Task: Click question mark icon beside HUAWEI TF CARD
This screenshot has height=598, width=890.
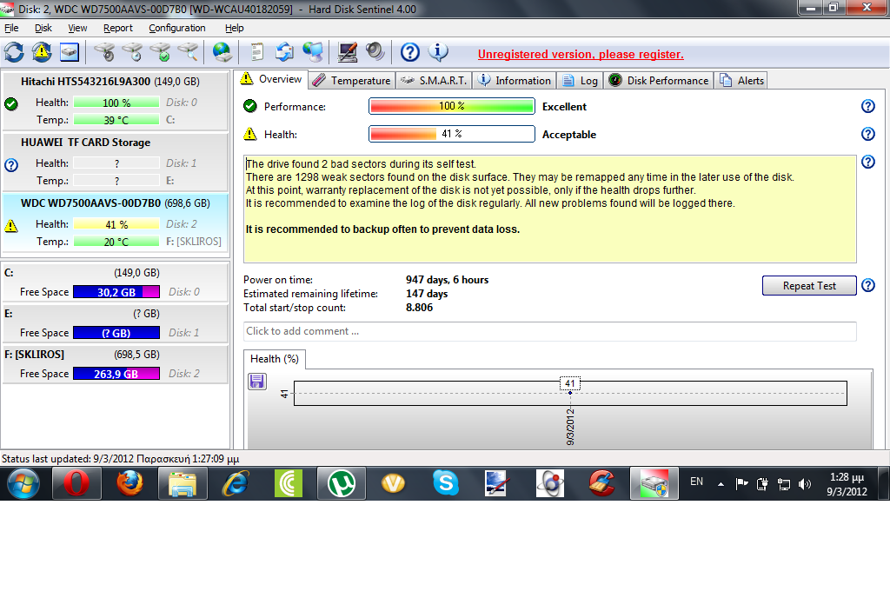Action: coord(11,165)
